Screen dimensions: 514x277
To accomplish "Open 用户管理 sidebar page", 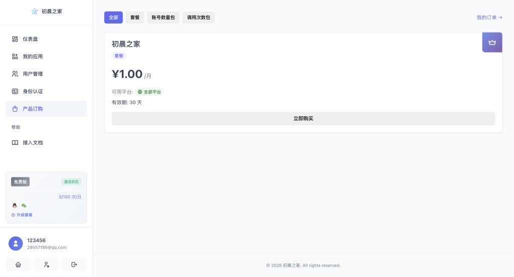I will tap(46, 74).
